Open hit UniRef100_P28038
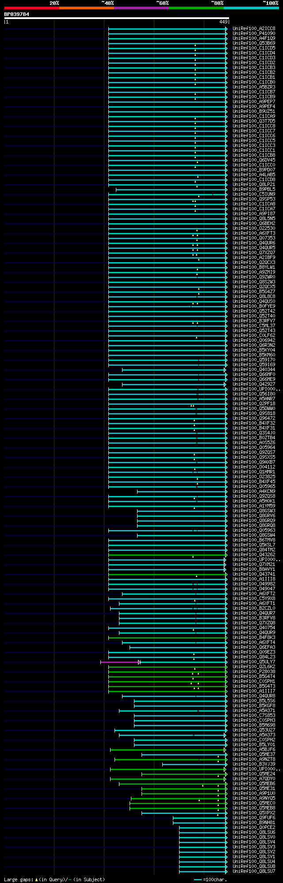 [x=254, y=671]
